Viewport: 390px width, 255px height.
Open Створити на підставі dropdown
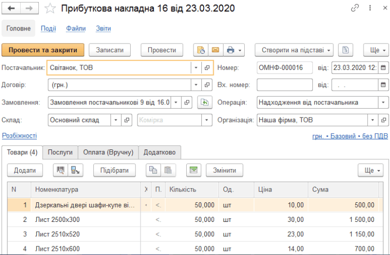[294, 50]
